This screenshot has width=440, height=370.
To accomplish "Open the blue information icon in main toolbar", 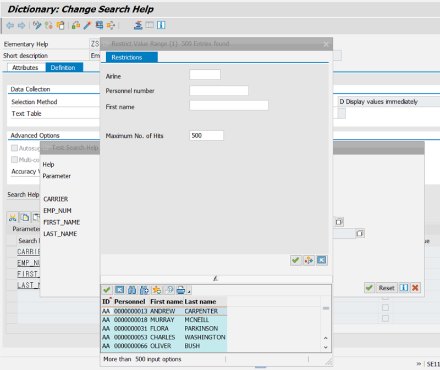I will pyautogui.click(x=161, y=25).
